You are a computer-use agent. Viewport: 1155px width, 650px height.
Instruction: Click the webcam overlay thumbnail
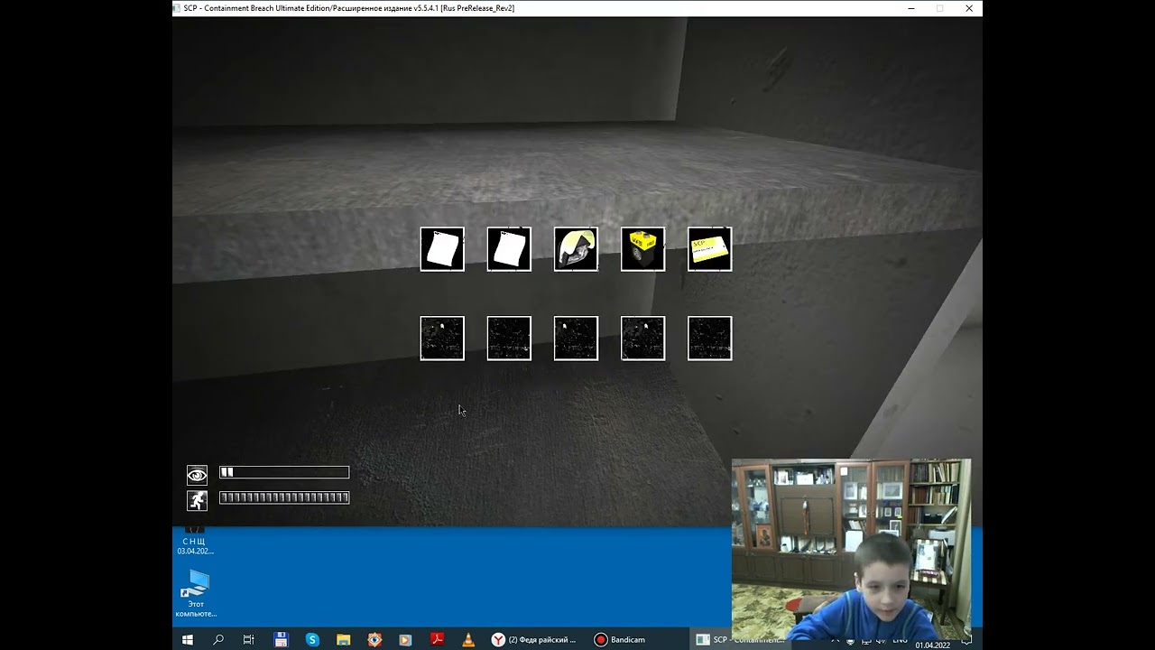coord(852,550)
